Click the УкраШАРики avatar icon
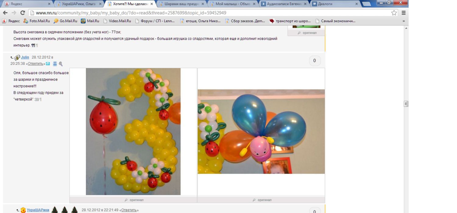 (x=23, y=210)
